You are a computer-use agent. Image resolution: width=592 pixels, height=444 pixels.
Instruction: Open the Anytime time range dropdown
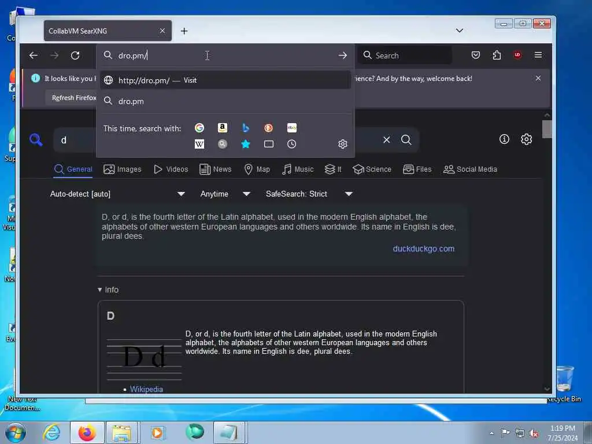coord(225,194)
